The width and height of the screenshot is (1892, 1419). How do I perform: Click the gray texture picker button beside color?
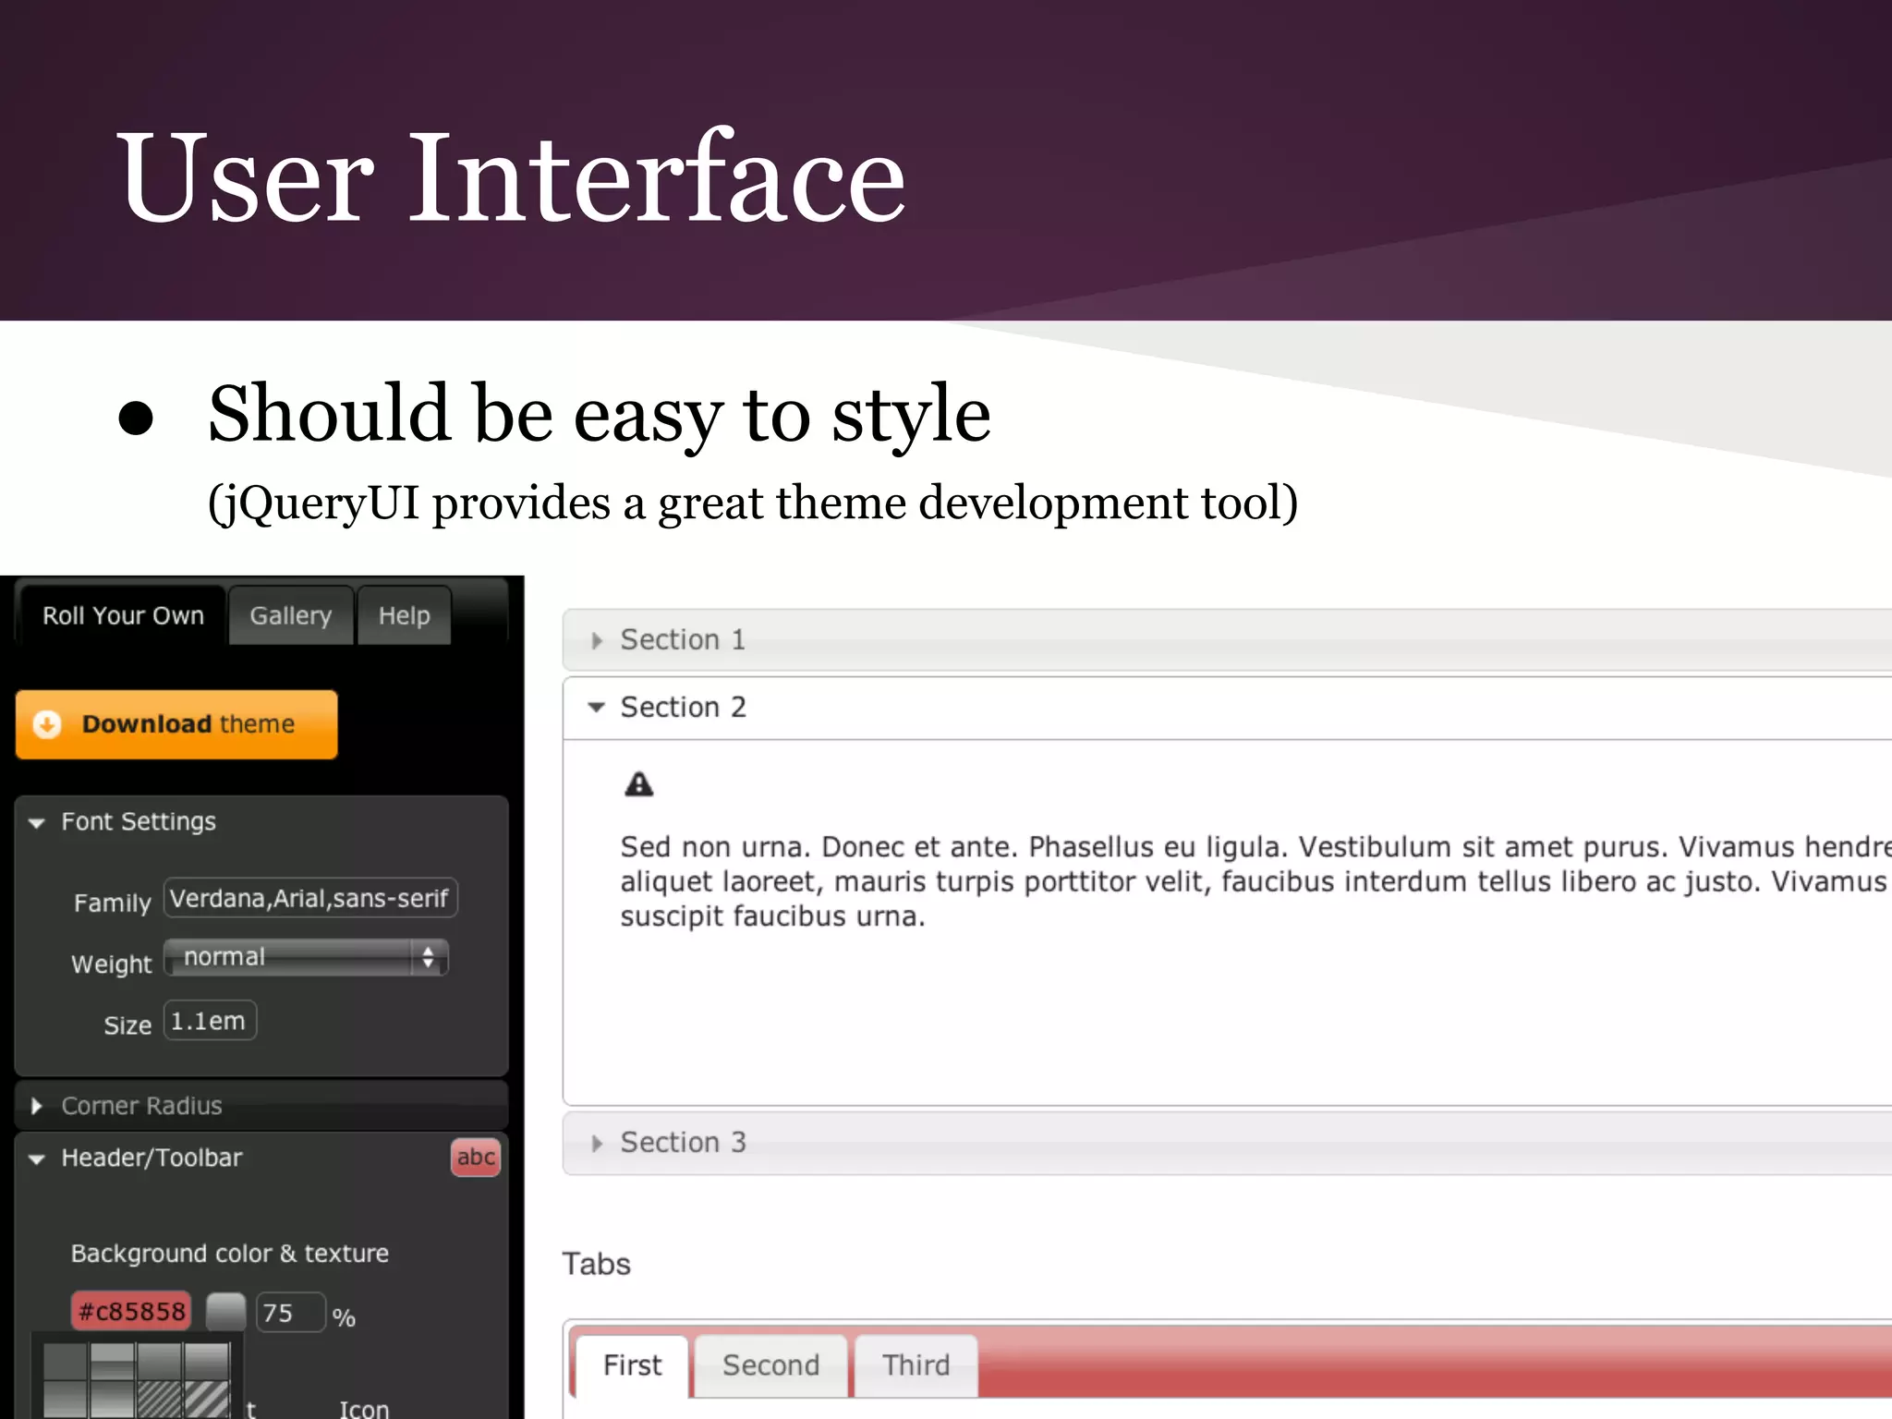point(225,1312)
